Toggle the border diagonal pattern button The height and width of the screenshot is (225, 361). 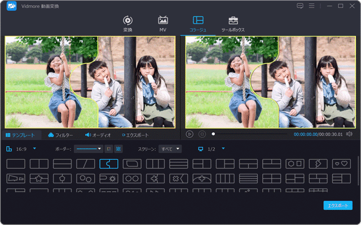[x=118, y=149]
